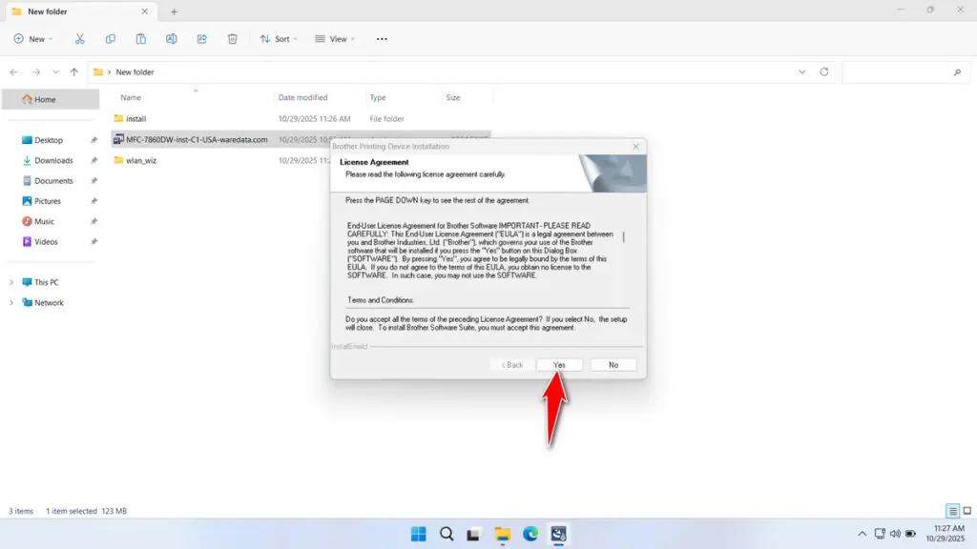Open Microsoft Edge from the taskbar
Viewport: 977px width, 549px height.
point(530,535)
